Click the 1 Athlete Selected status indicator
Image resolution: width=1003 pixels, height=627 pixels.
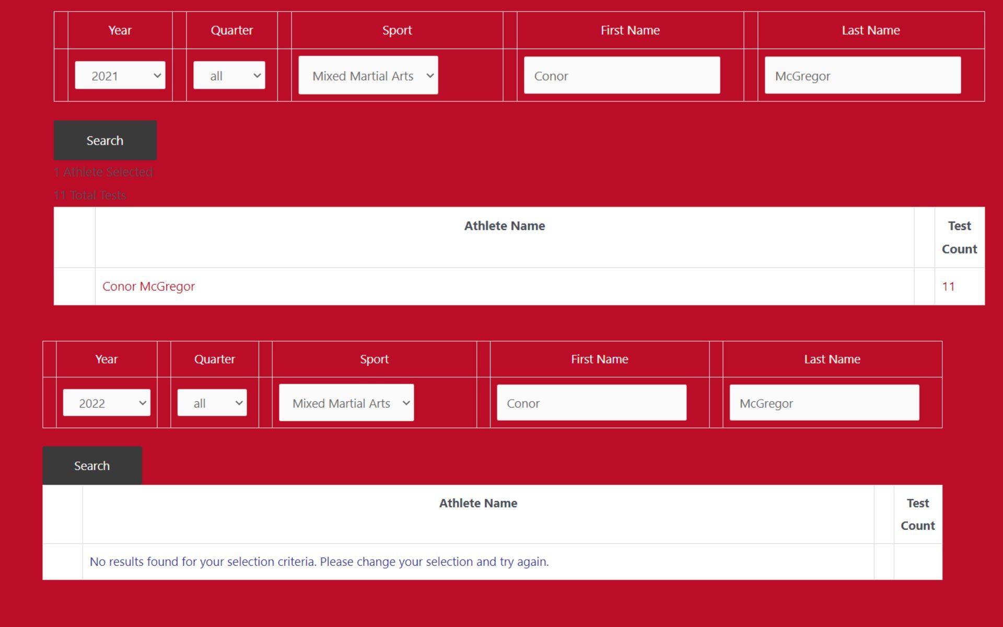pyautogui.click(x=103, y=172)
